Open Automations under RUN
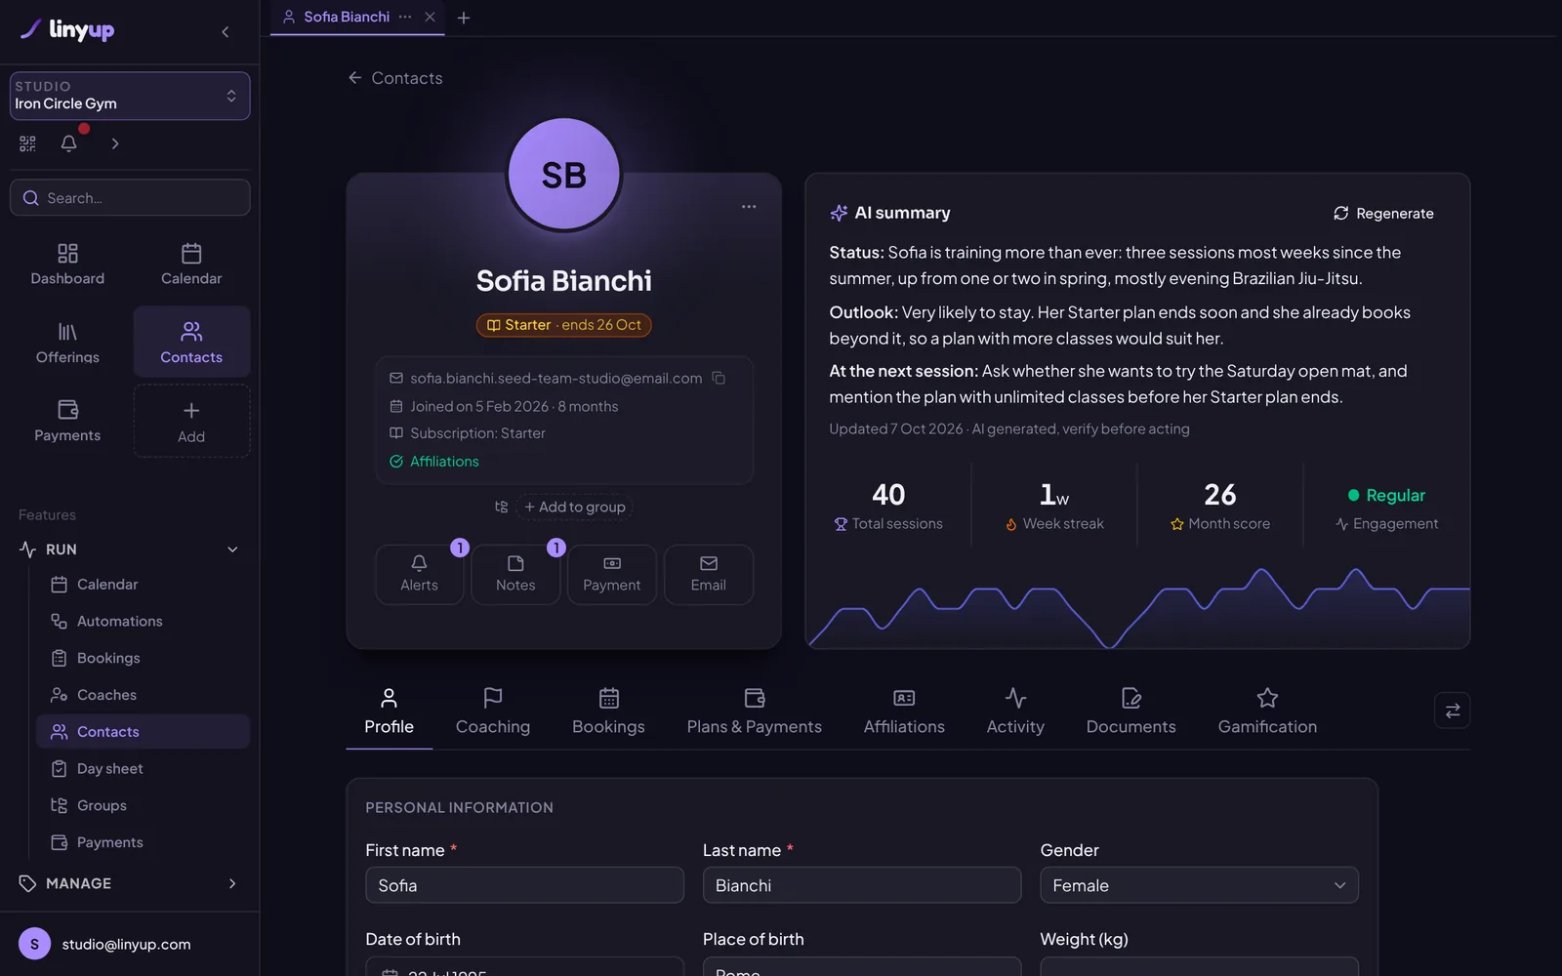1562x976 pixels. point(143,621)
